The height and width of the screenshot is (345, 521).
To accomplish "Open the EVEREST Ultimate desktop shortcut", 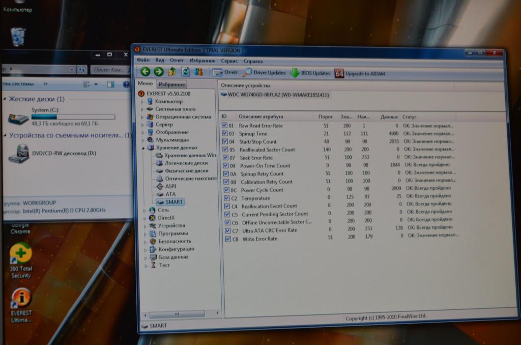I will tap(21, 306).
